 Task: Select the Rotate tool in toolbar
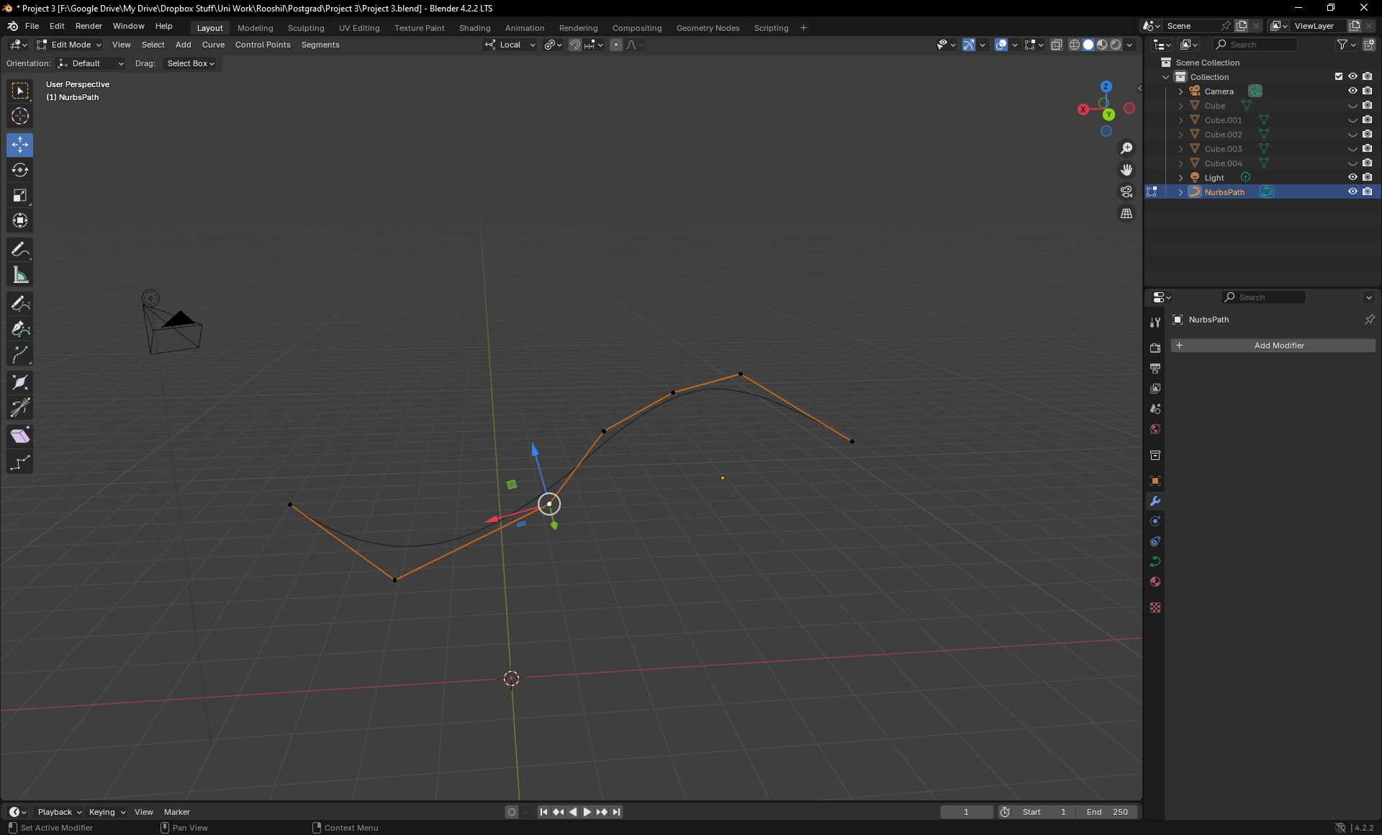(20, 170)
